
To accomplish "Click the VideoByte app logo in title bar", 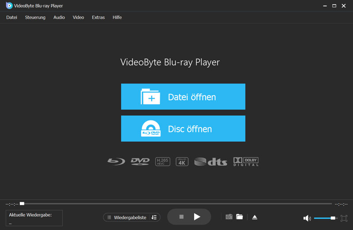I will coord(9,6).
